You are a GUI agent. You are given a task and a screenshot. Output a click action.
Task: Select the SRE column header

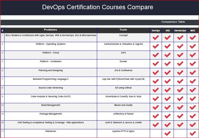click(168, 31)
